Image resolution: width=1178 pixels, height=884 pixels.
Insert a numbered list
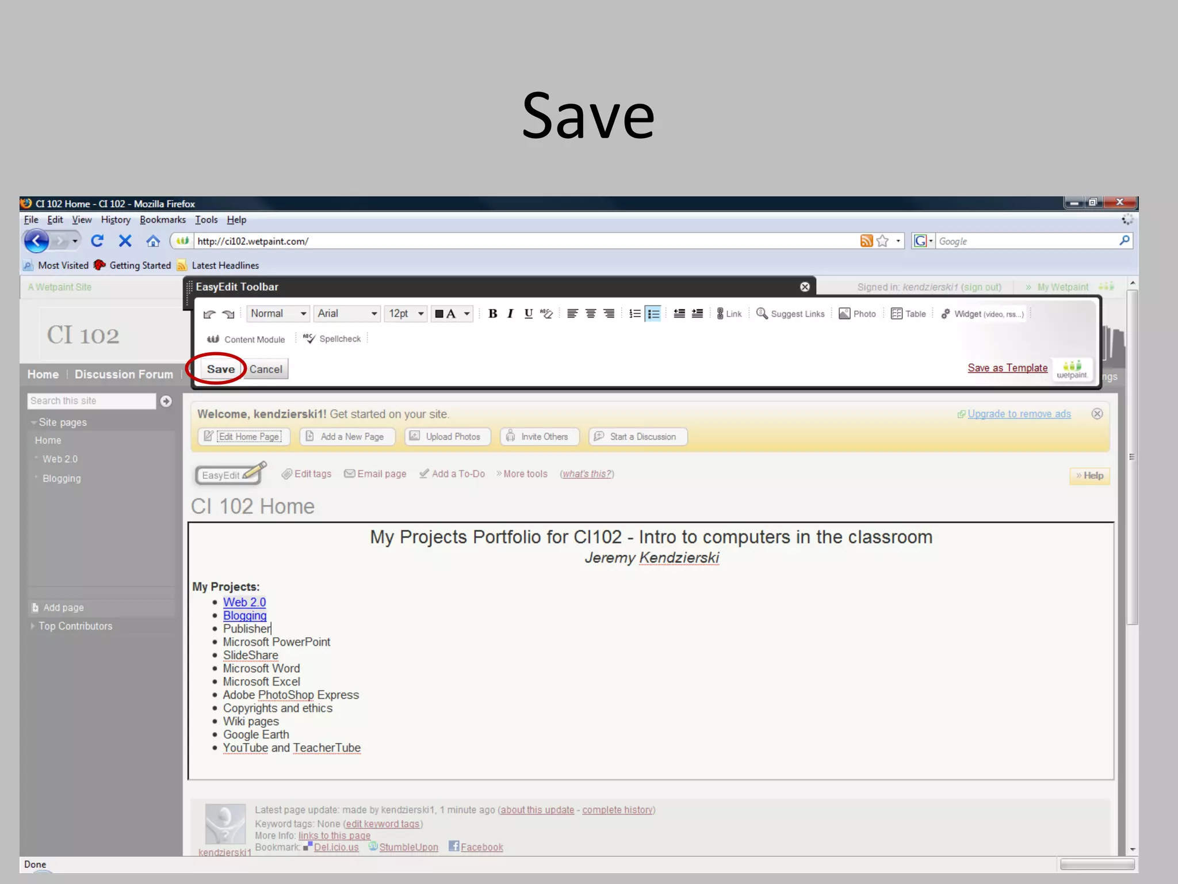click(634, 314)
